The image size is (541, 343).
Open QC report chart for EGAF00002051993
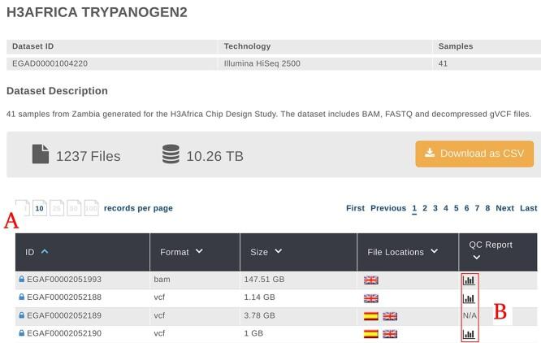tap(469, 280)
